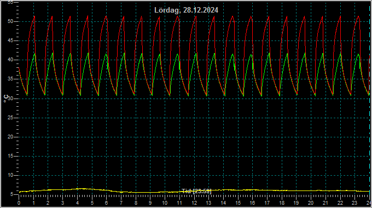Click the Tid [23:59] time readout label

point(196,192)
